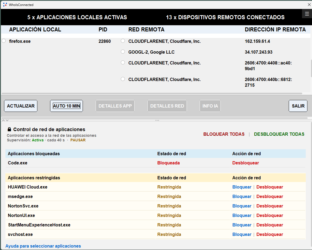Viewport: 312px width, 250px height.
Task: Unblock Code.exe via Desbloquear
Action: 246,163
